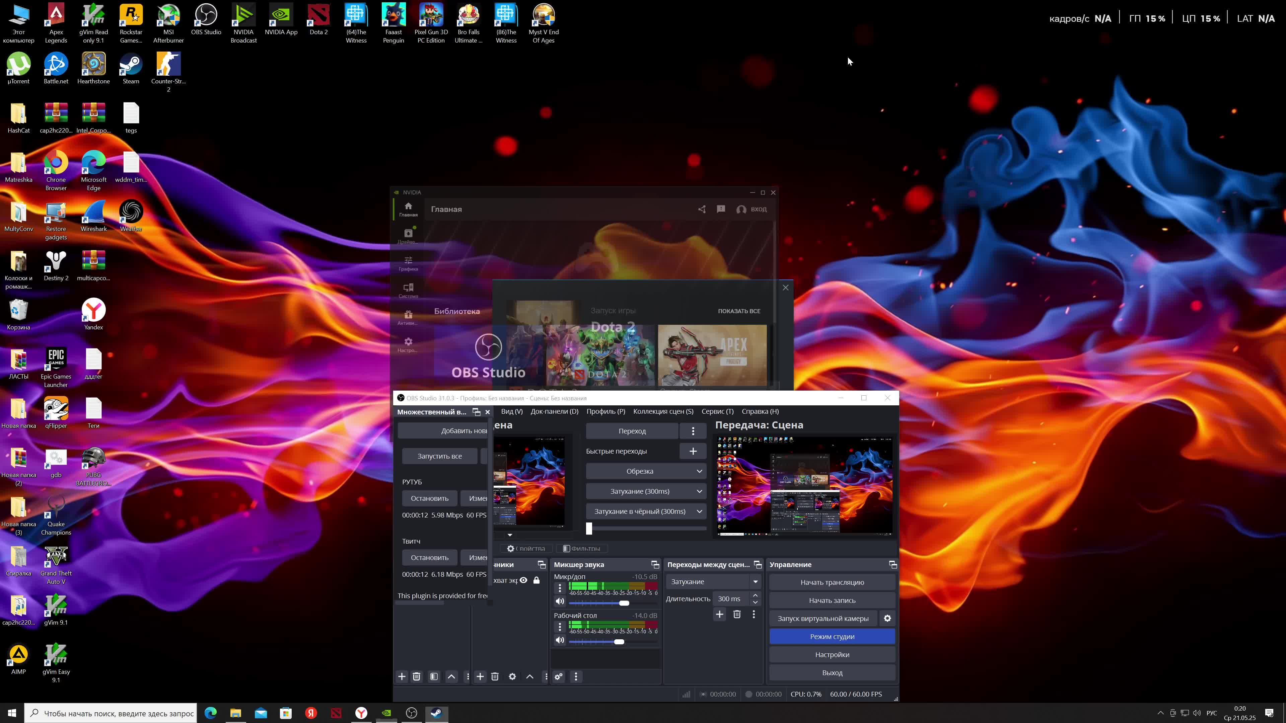The width and height of the screenshot is (1286, 723).
Task: Expand Затухание (300ms) quick transition dropdown
Action: 699,491
